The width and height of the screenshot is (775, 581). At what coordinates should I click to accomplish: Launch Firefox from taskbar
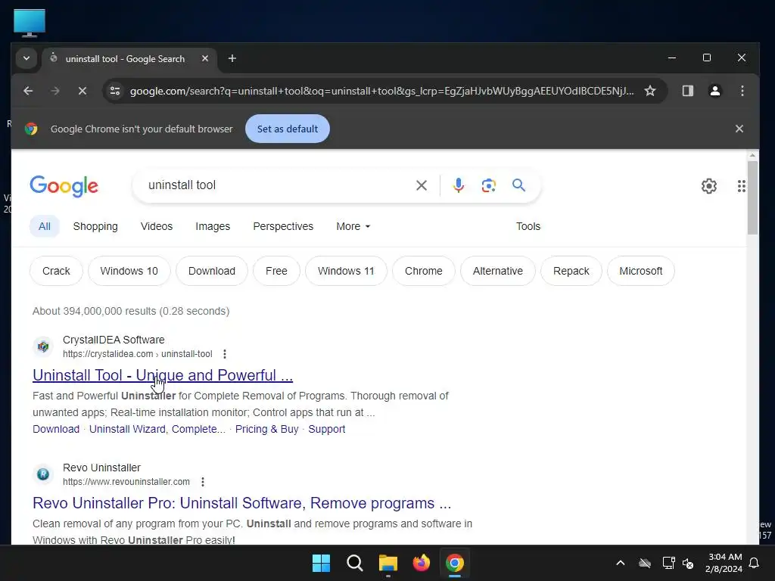421,563
